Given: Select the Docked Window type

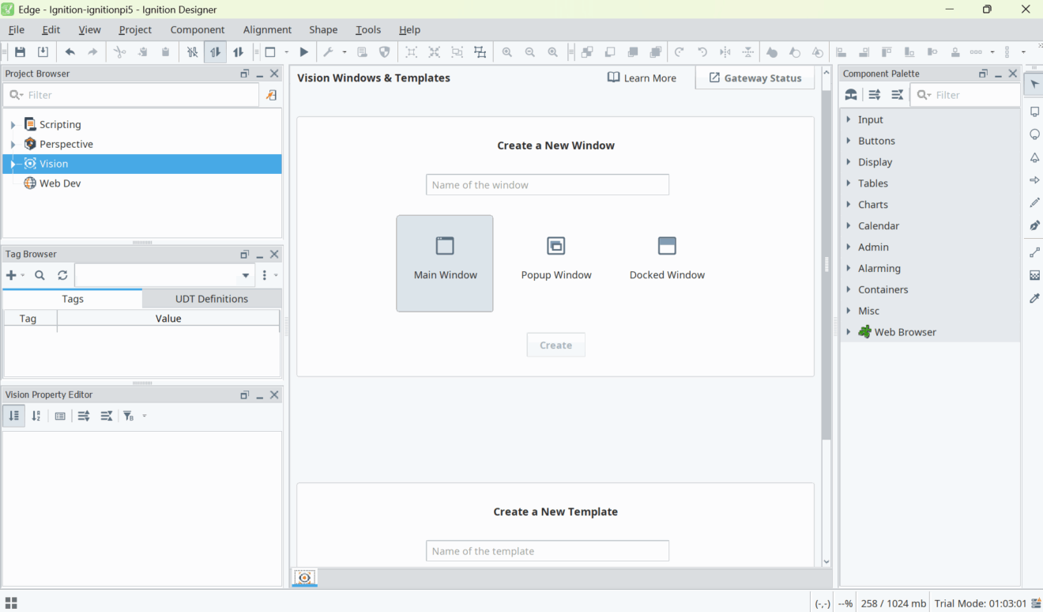Looking at the screenshot, I should coord(667,258).
